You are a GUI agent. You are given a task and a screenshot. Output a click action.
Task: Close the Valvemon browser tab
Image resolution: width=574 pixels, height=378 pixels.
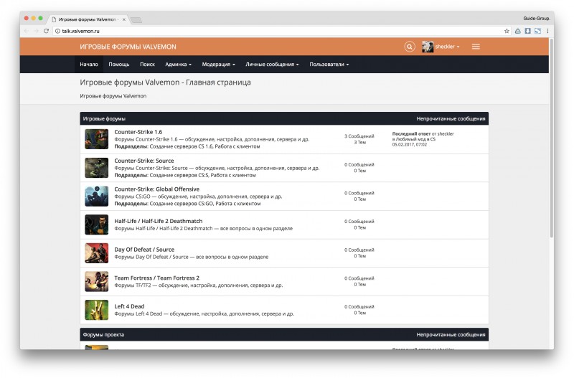pyautogui.click(x=123, y=19)
